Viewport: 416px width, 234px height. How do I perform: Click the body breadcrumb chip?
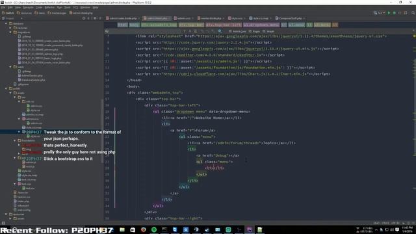(x=134, y=25)
